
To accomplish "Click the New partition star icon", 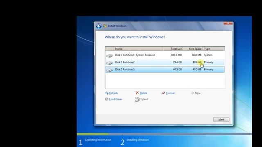I will (x=192, y=93).
